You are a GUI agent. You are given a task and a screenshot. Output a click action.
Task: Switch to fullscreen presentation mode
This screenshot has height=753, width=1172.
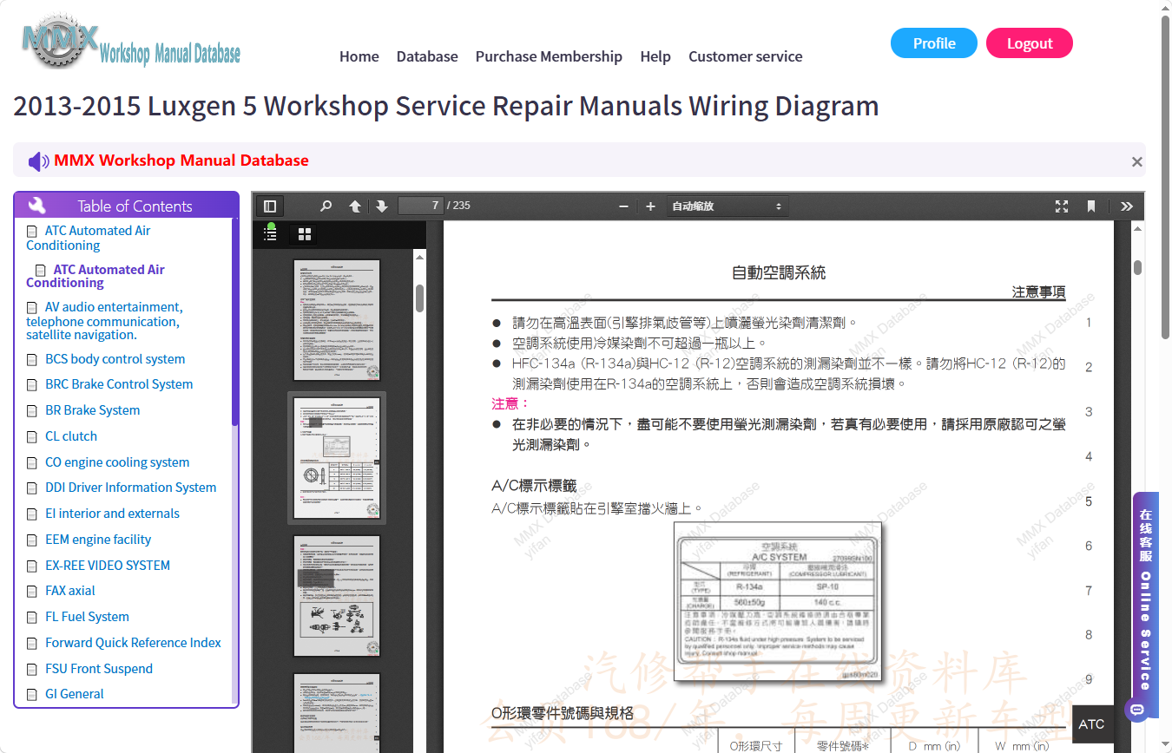tap(1062, 206)
